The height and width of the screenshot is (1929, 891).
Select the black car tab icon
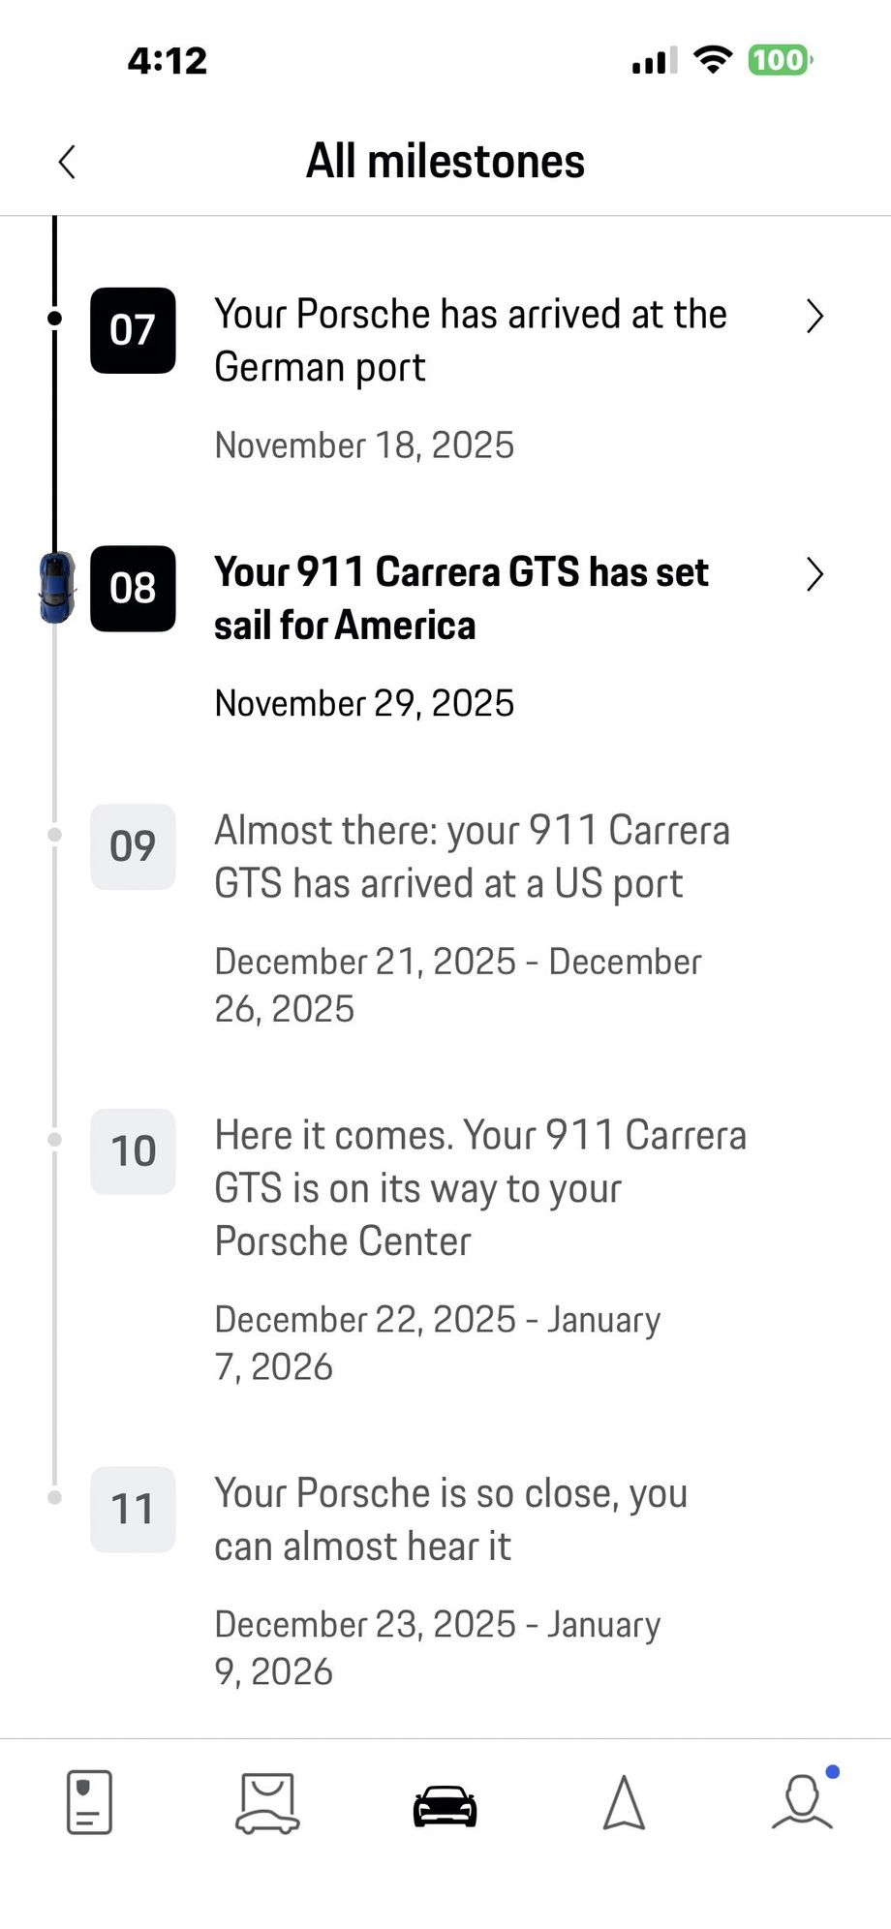tap(445, 1805)
